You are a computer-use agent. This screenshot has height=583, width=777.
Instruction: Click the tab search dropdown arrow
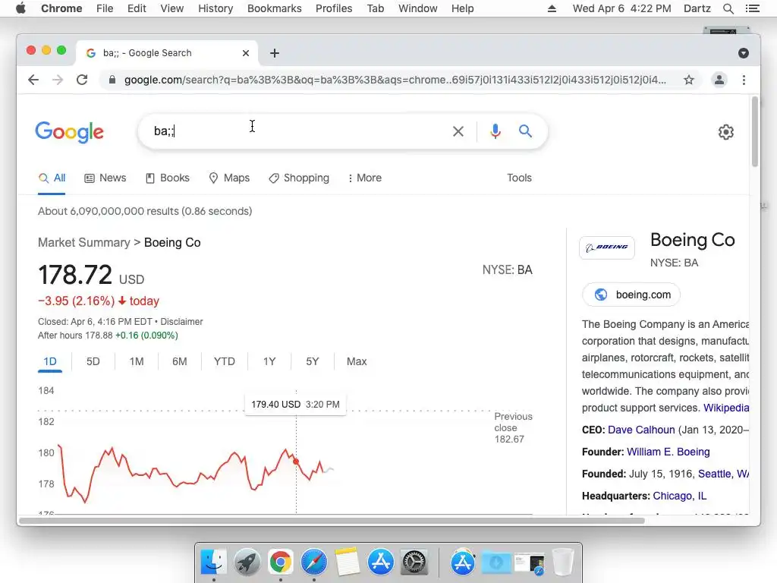744,53
